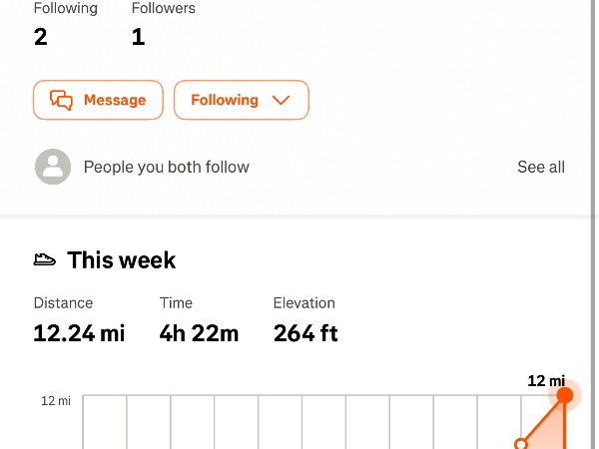Click the Followers heading label at top

pos(163,8)
